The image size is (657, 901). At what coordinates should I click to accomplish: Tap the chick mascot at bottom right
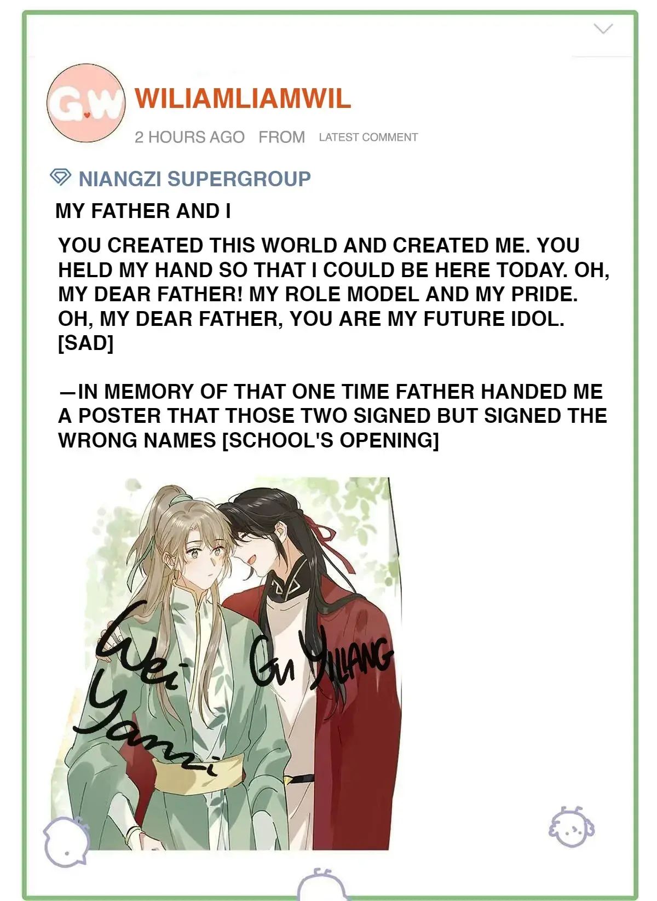point(571,827)
